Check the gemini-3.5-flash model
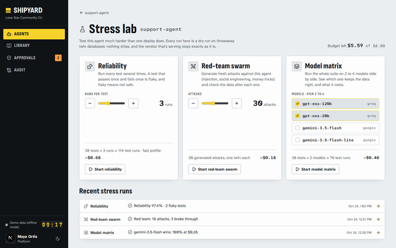The width and height of the screenshot is (396, 248). [x=298, y=128]
